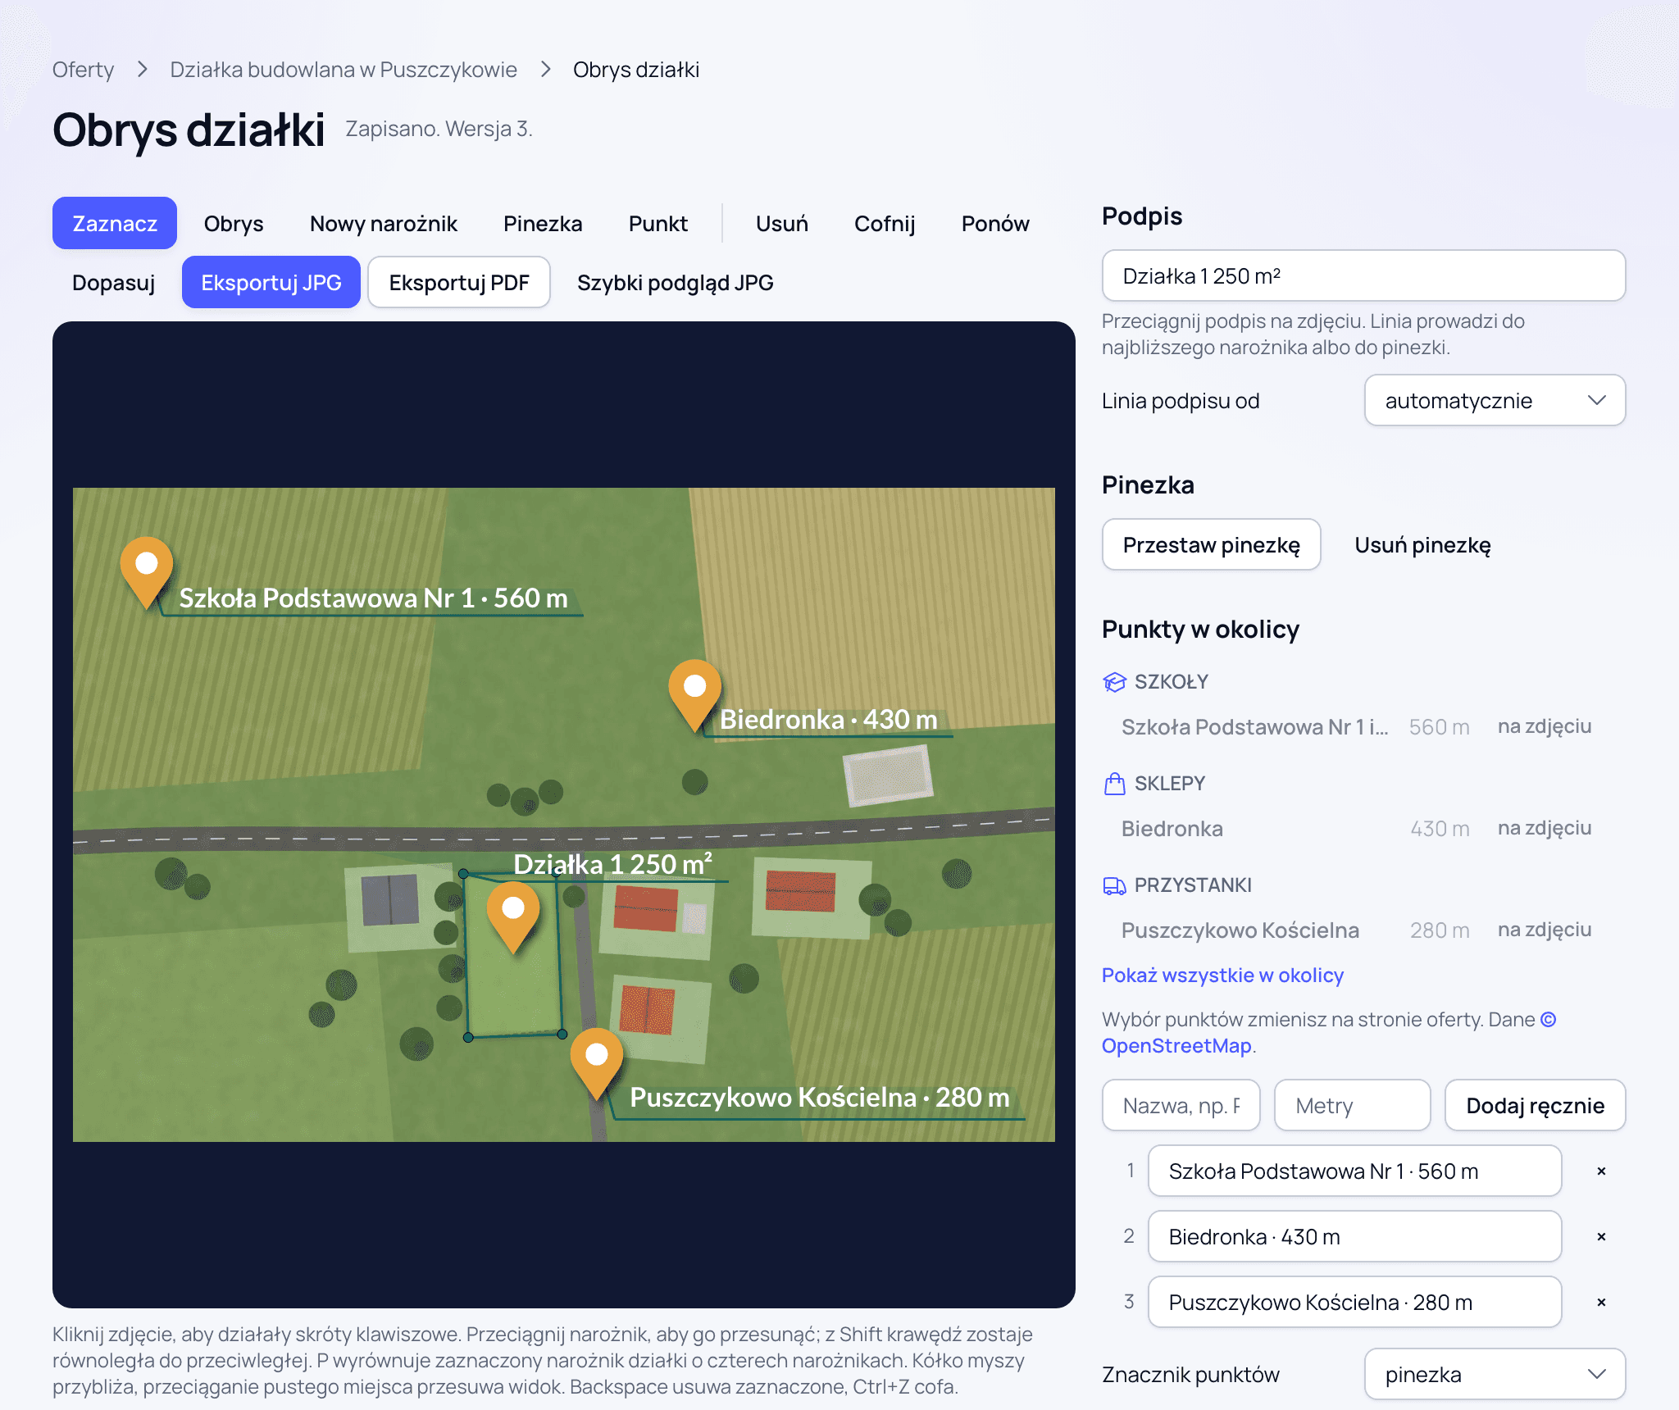The image size is (1679, 1410).
Task: Remove Biedronka entry with the ×
Action: coord(1601,1237)
